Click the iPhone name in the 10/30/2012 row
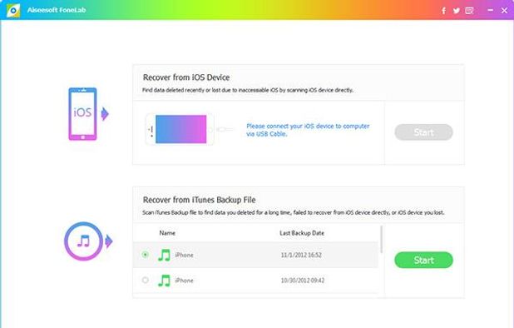Image resolution: width=514 pixels, height=328 pixels. tap(184, 281)
